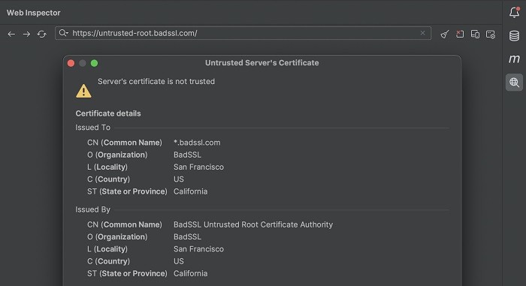
Task: Click the URL field showing untrusted-root.badssl.com
Action: click(x=243, y=33)
